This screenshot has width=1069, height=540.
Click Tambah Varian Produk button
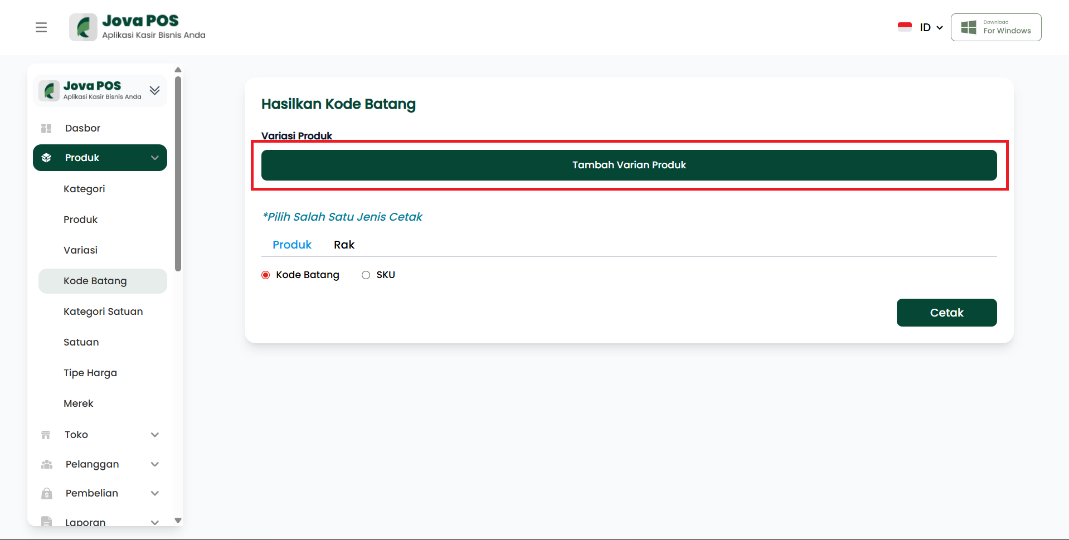[629, 165]
